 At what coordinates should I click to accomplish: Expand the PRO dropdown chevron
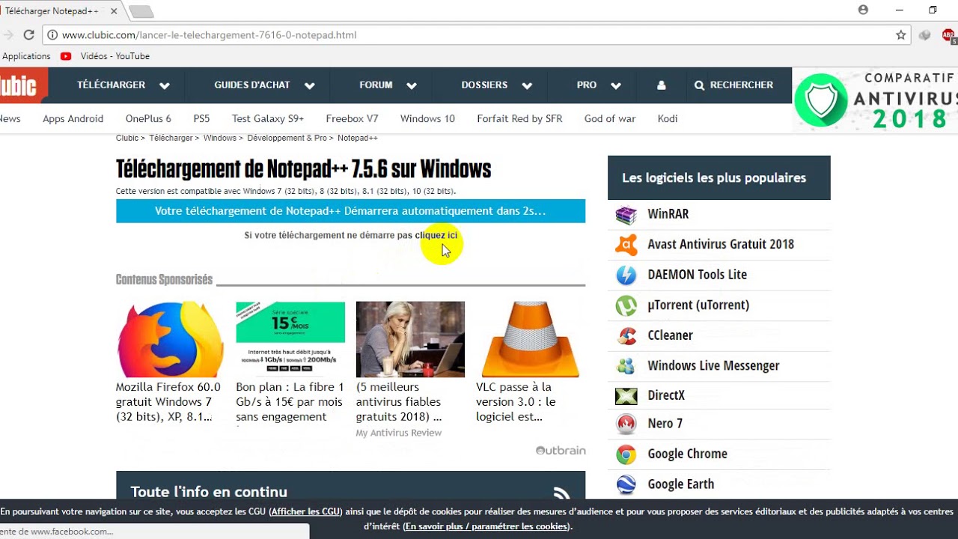coord(616,86)
